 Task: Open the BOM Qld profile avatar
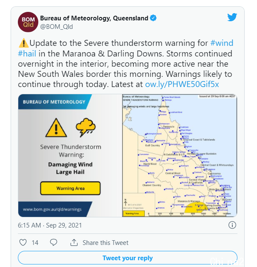(28, 22)
